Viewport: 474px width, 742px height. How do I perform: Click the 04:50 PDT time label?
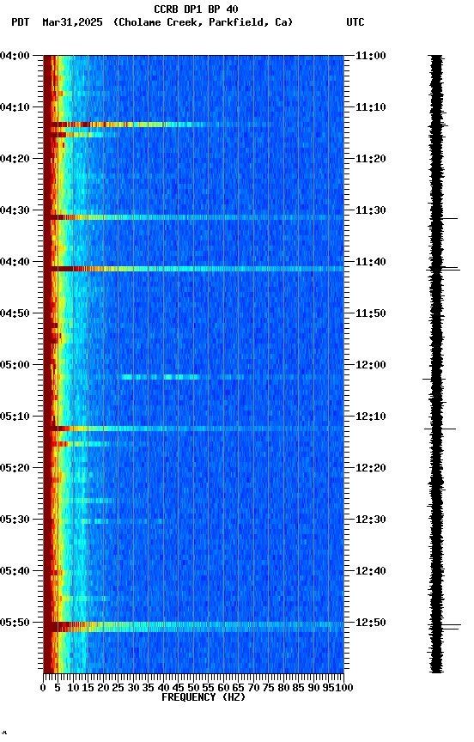(x=15, y=313)
